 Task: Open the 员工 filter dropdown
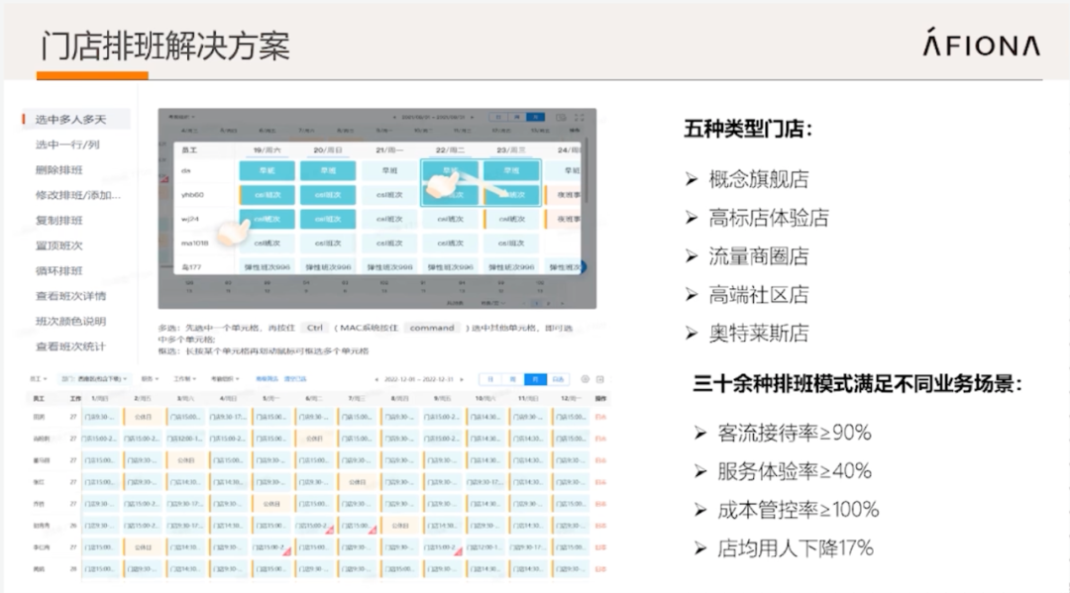coord(39,378)
